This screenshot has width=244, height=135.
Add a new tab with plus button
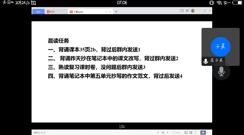click(x=116, y=12)
